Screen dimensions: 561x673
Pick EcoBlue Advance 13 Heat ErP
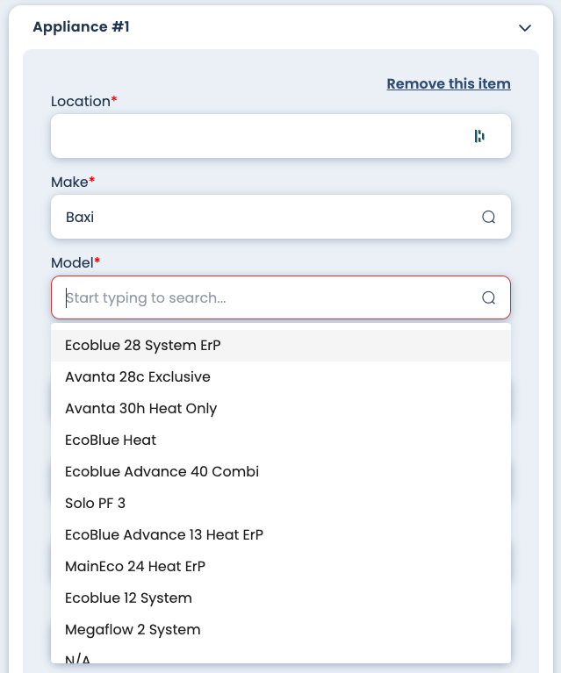tap(164, 535)
